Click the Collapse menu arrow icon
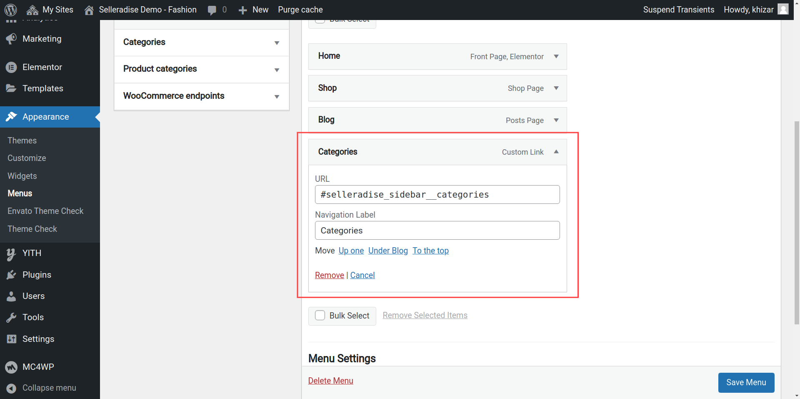The width and height of the screenshot is (800, 399). click(x=11, y=388)
